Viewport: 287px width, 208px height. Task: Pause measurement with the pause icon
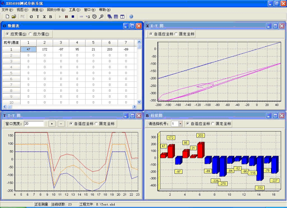tap(66, 16)
